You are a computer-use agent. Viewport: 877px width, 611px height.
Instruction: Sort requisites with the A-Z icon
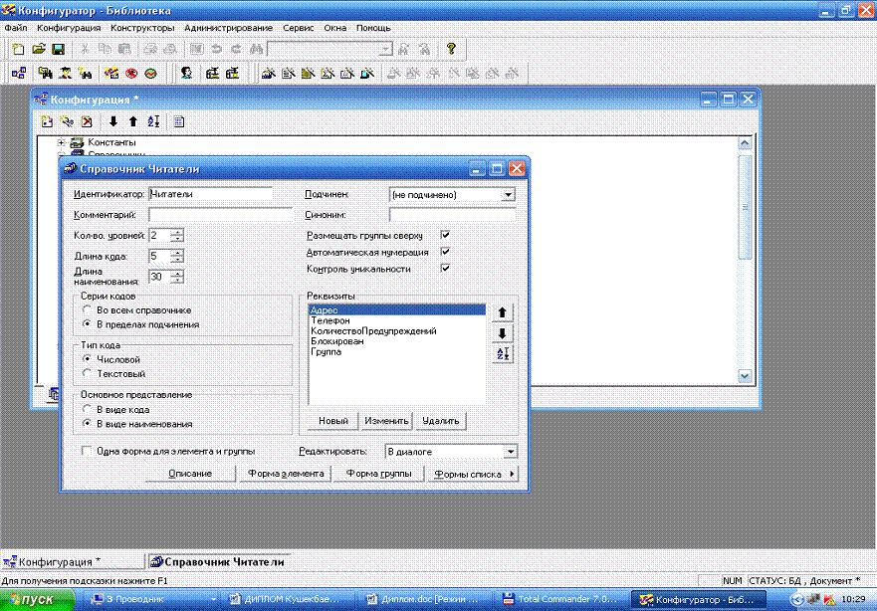coord(503,354)
